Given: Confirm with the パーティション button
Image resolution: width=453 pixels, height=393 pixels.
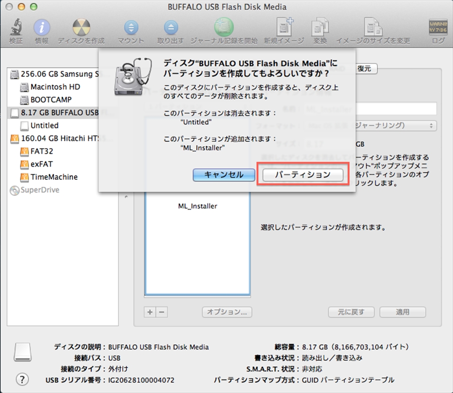Looking at the screenshot, I should (x=303, y=175).
